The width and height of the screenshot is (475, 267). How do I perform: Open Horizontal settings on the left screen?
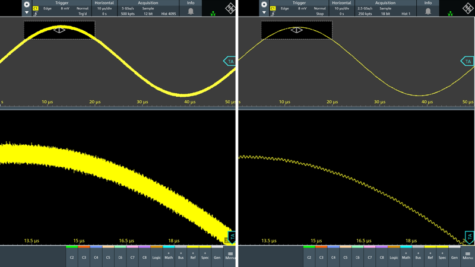pos(104,8)
